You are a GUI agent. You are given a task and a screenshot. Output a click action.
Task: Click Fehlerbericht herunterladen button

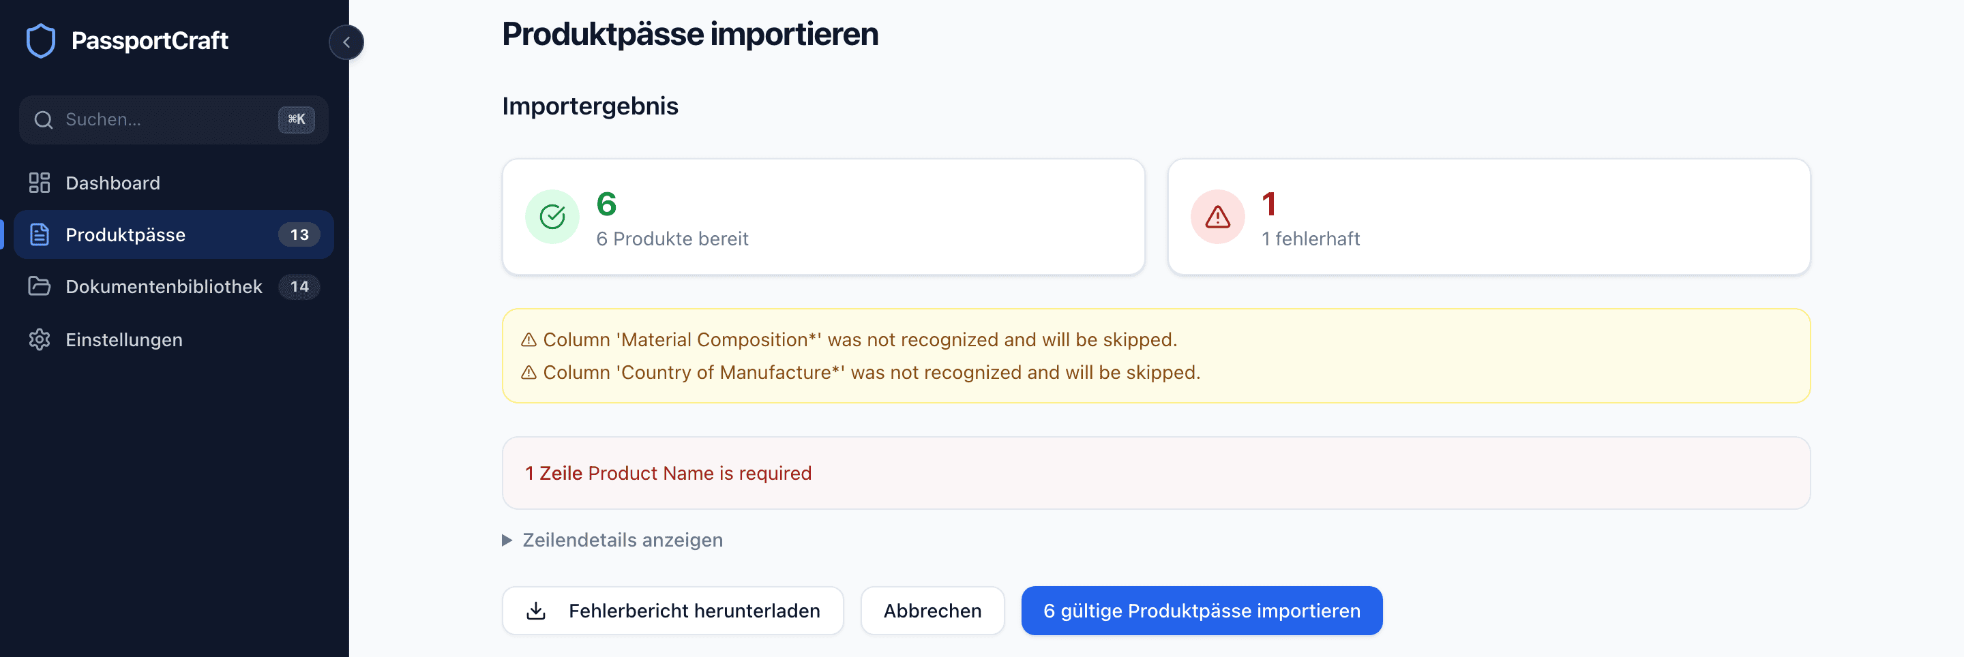pyautogui.click(x=672, y=611)
